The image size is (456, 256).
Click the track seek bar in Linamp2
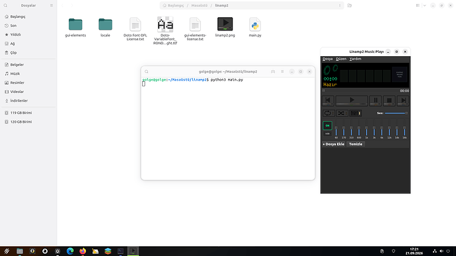point(360,91)
